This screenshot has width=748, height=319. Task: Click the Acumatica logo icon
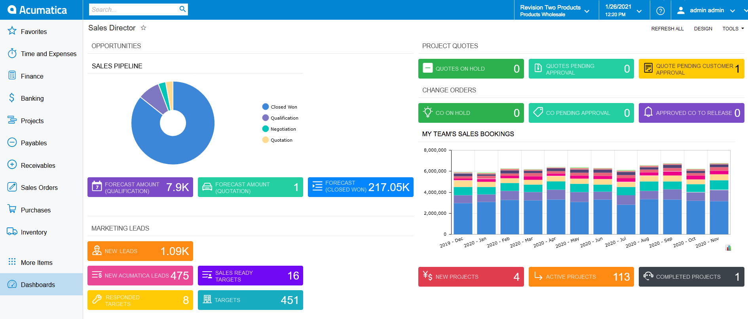tap(12, 9)
